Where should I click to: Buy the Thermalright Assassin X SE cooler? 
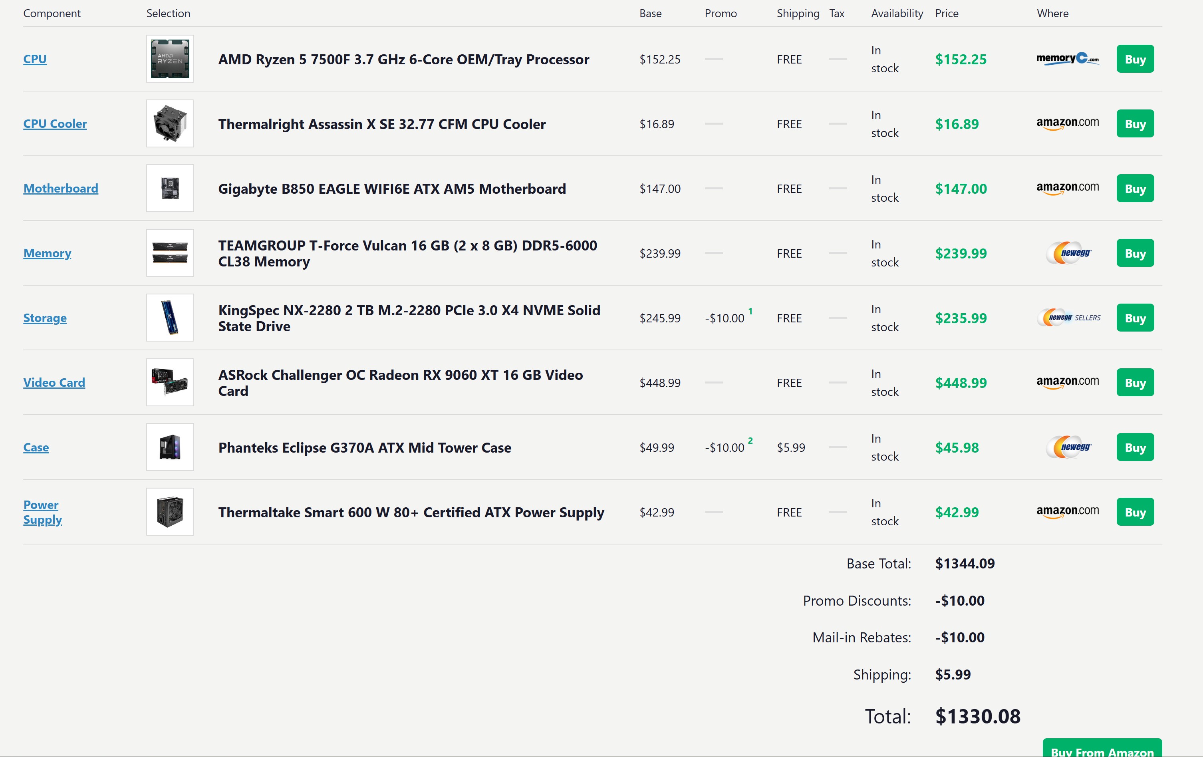1135,123
